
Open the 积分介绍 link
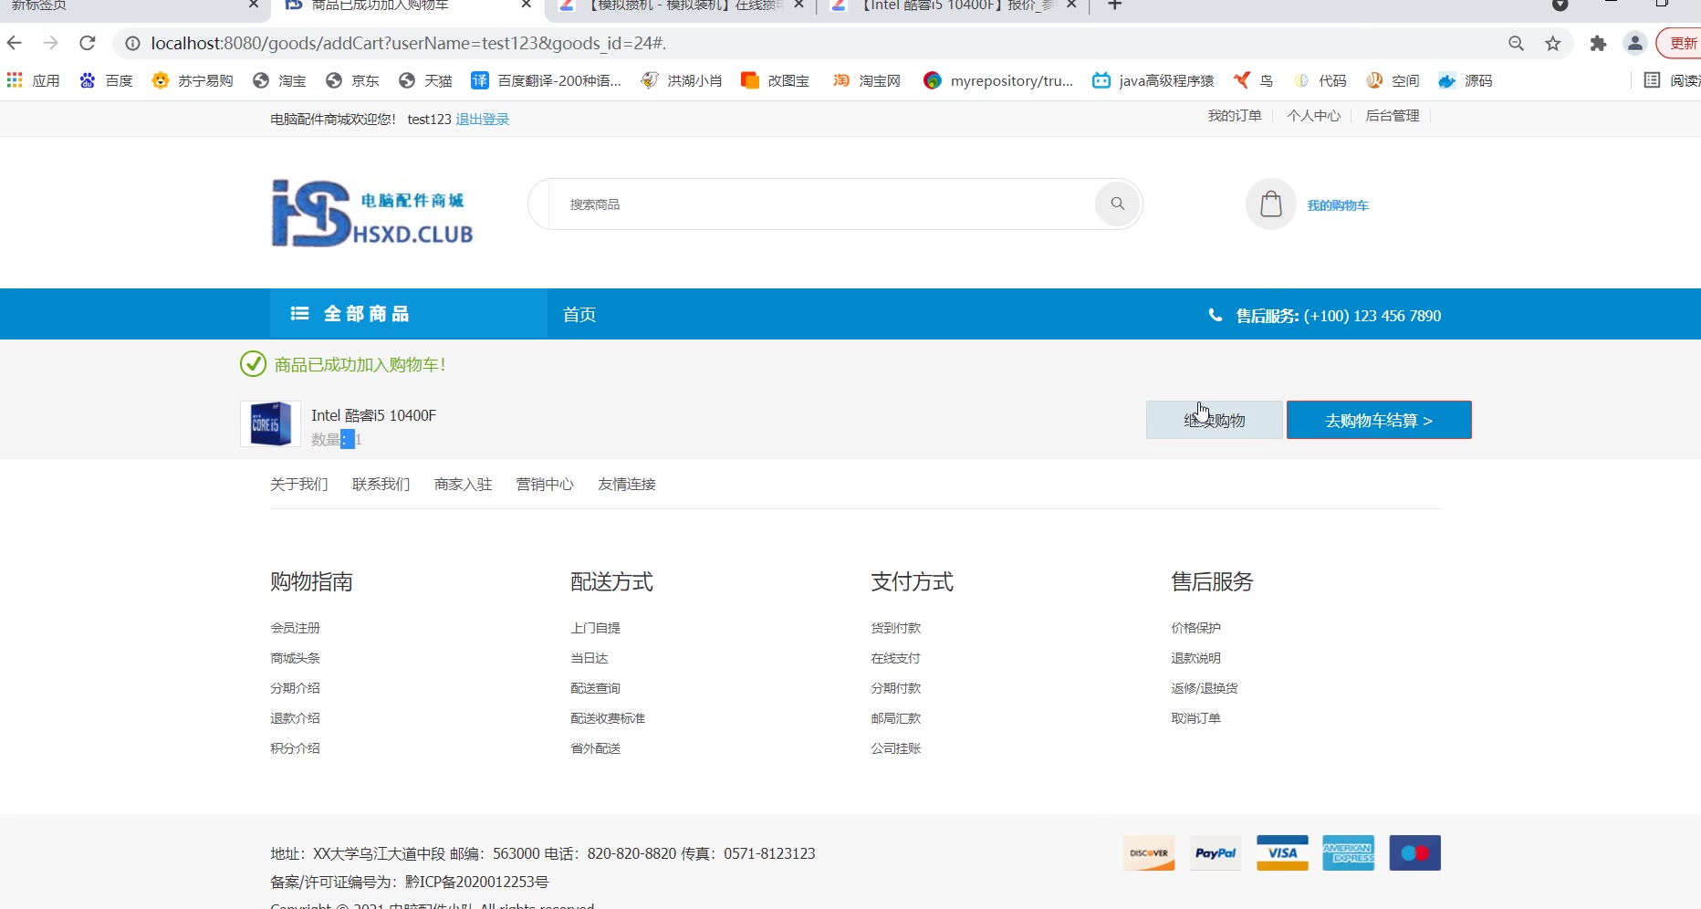point(296,748)
